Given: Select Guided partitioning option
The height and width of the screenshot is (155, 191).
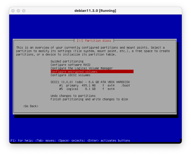Looking at the screenshot, I should pyautogui.click(x=67, y=61).
